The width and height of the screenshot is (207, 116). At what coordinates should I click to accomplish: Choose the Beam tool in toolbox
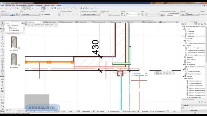[x=2, y=43]
